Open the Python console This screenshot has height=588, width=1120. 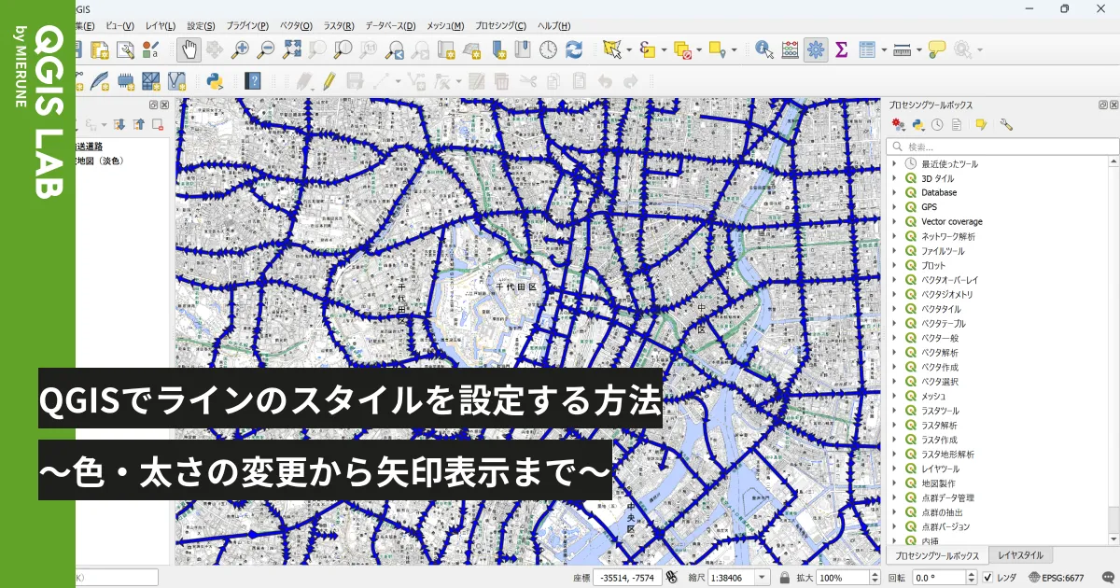(214, 80)
